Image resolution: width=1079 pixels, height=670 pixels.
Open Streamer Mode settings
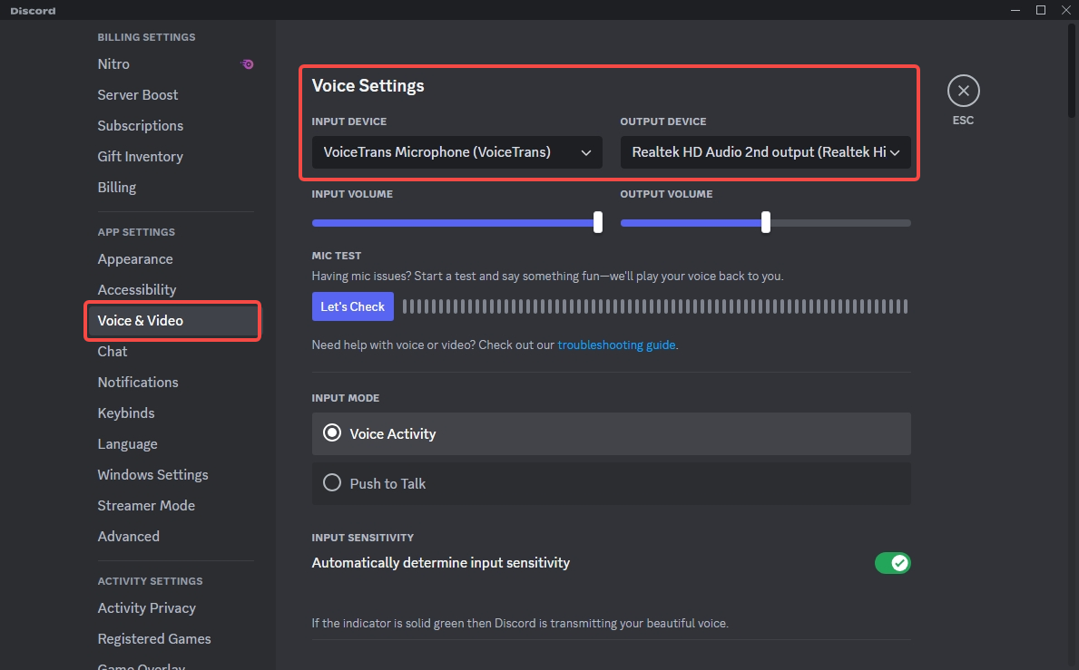pyautogui.click(x=146, y=505)
